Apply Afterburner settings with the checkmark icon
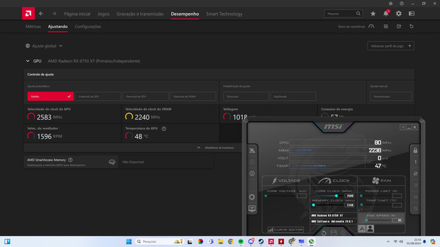This screenshot has height=247, width=440. pyautogui.click(x=344, y=233)
